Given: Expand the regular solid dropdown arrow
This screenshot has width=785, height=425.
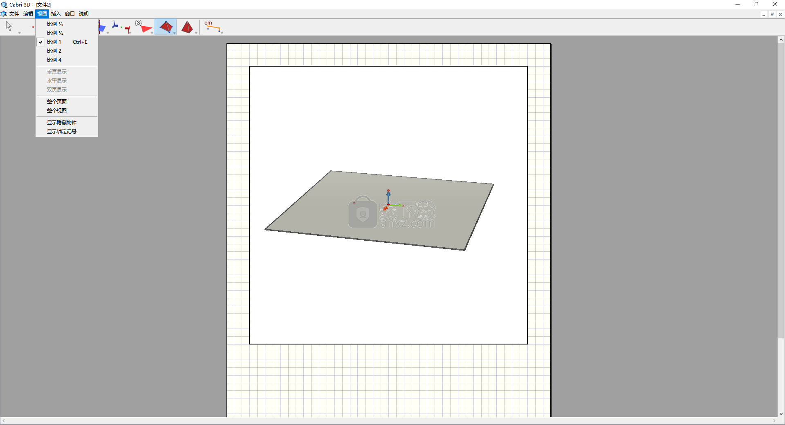Looking at the screenshot, I should pyautogui.click(x=196, y=33).
